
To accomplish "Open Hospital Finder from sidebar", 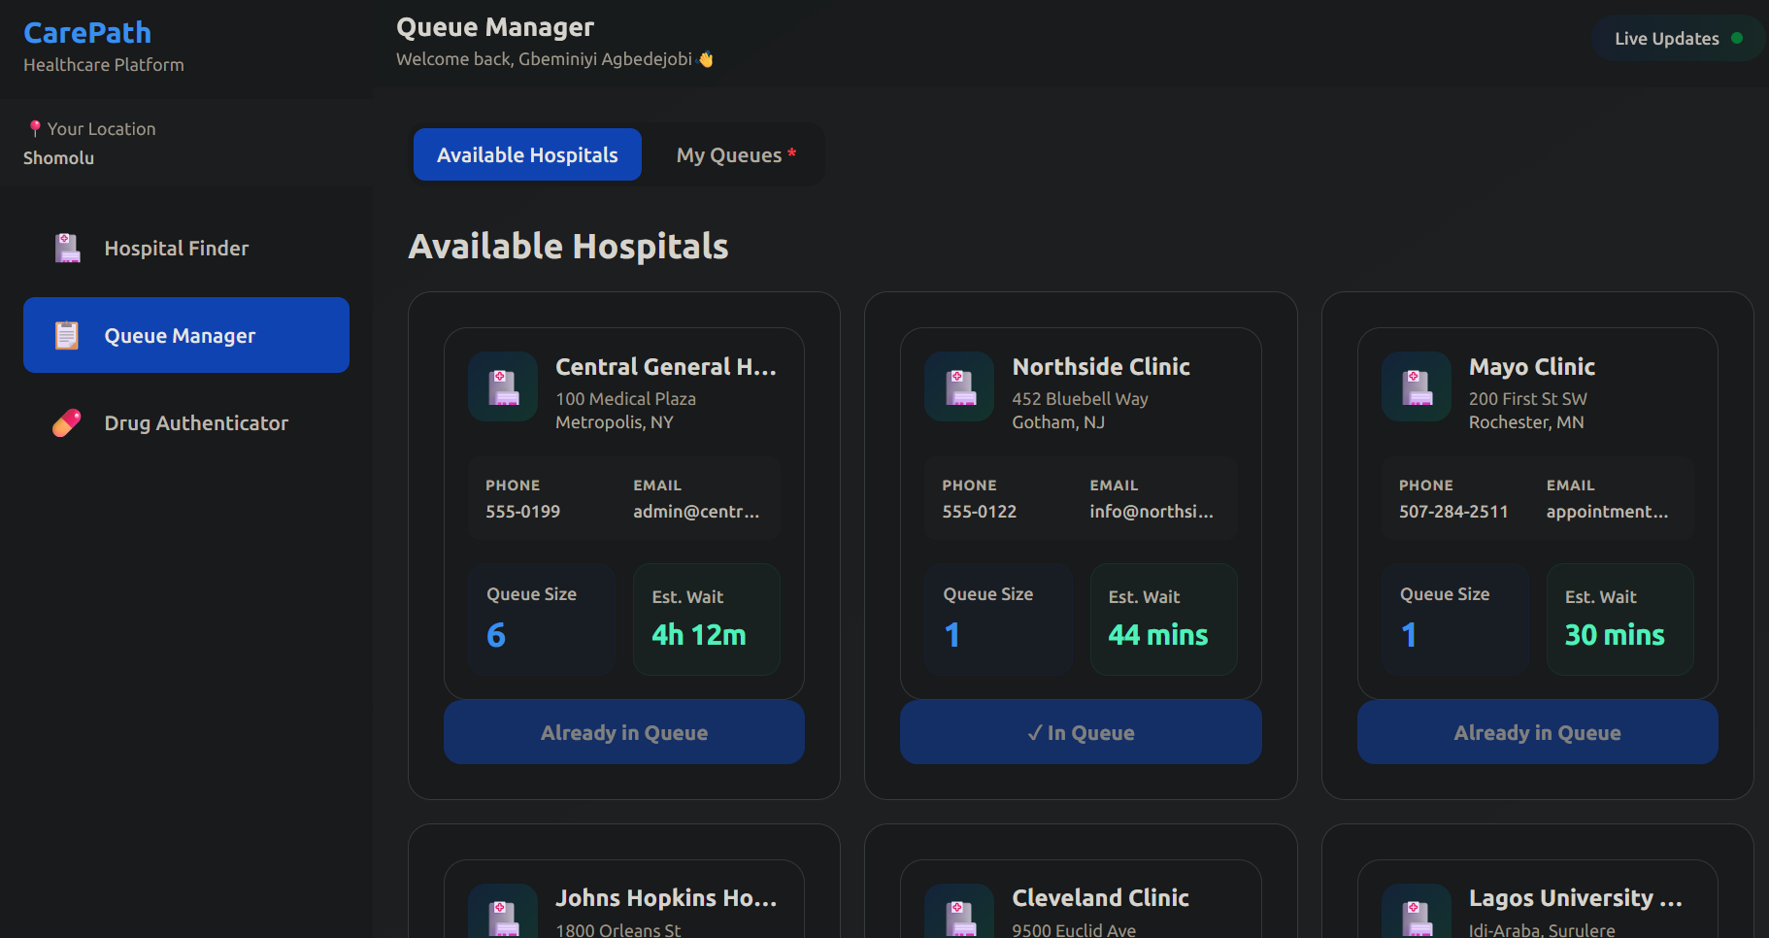I will 186,248.
